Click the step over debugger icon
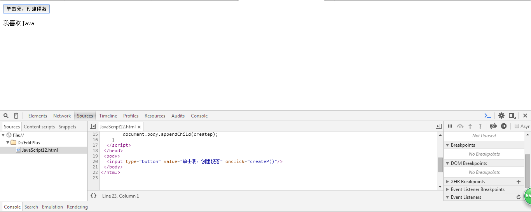Screen dimensions: 531x212 (460, 126)
